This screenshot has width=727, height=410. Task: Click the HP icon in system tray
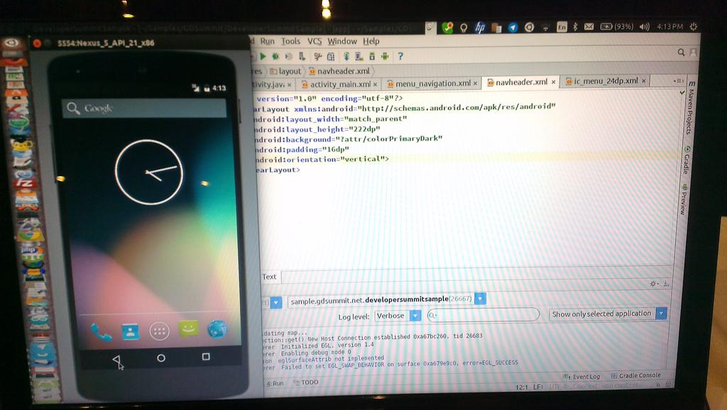[479, 28]
